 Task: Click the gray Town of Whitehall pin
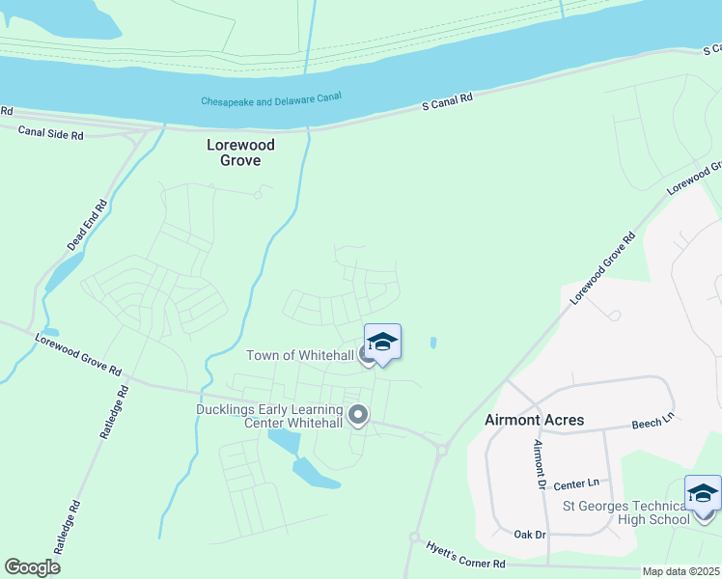[x=365, y=356]
